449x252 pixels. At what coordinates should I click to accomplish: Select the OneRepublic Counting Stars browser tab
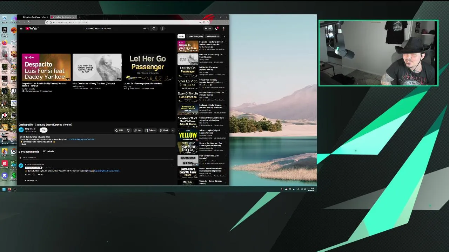[63, 17]
